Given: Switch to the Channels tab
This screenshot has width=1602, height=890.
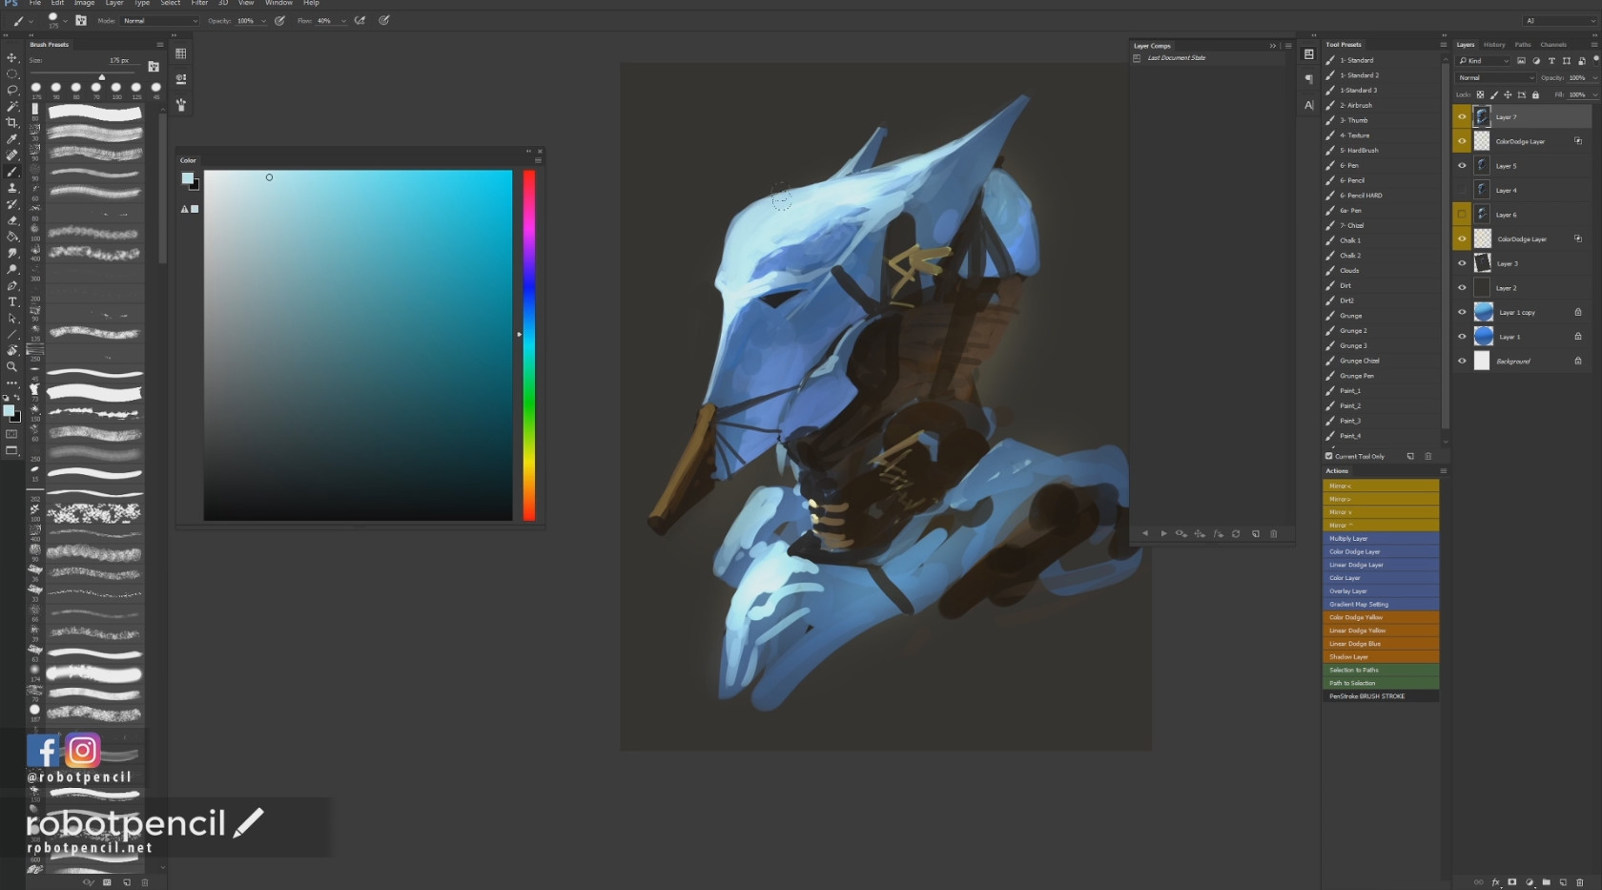Looking at the screenshot, I should [x=1553, y=45].
